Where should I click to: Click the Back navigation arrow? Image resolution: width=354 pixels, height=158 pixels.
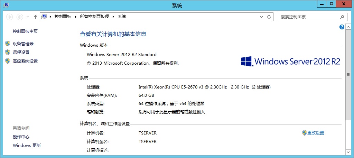[9, 17]
